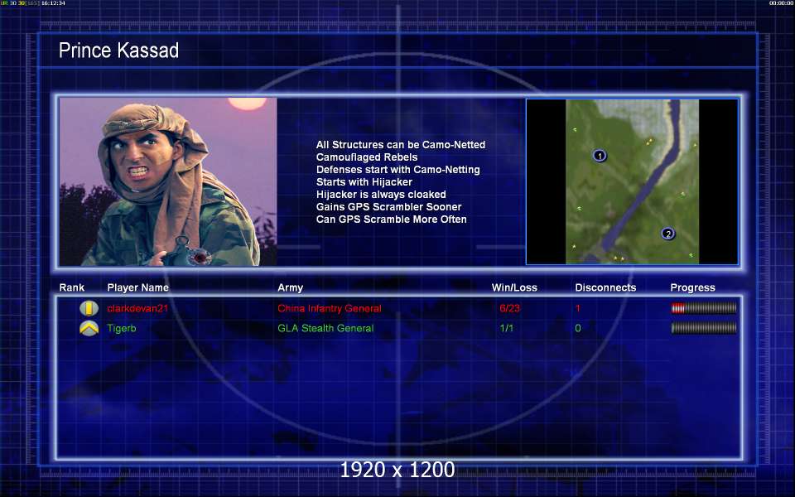Screen dimensions: 795x497
Task: Click Prince Kassad's general portrait
Action: click(168, 181)
